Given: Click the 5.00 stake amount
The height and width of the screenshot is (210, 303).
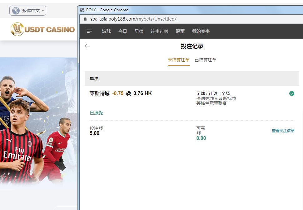Looking at the screenshot, I should [95, 133].
